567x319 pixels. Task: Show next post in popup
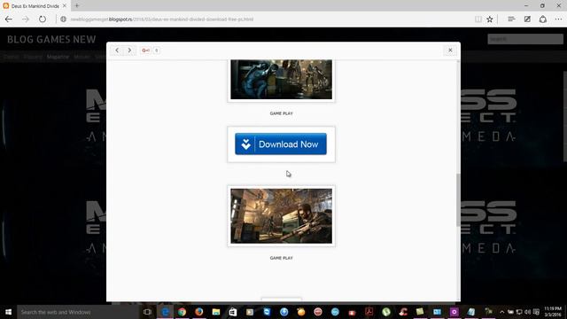pos(129,51)
